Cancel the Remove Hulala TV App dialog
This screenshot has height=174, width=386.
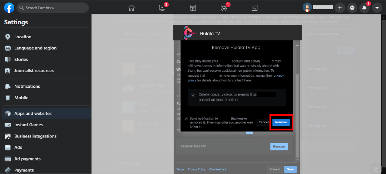pos(263,122)
